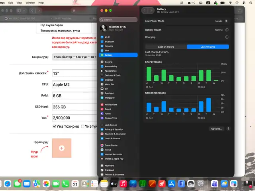Viewport: 255px width, 191px height.
Task: Click the Options... button
Action: [216, 129]
